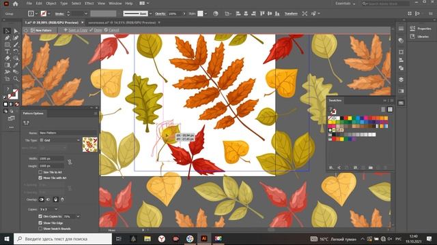Enable Size Tile to Art checkbox
Viewport: 437px width, 245px height.
point(40,172)
